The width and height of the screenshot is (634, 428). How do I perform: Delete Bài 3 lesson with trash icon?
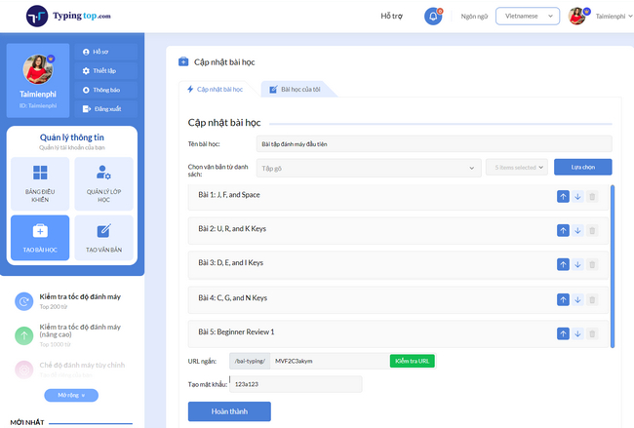tap(591, 264)
